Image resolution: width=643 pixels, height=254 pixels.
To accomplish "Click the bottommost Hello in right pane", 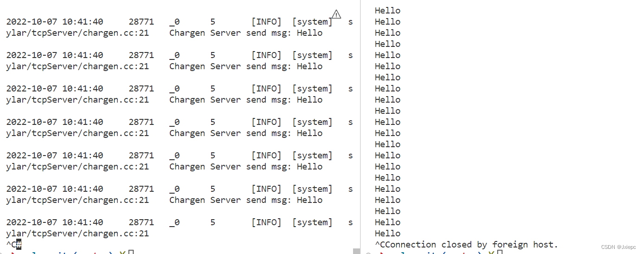I will pyautogui.click(x=387, y=233).
